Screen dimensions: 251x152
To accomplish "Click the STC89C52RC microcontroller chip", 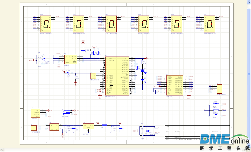I will point(117,76).
